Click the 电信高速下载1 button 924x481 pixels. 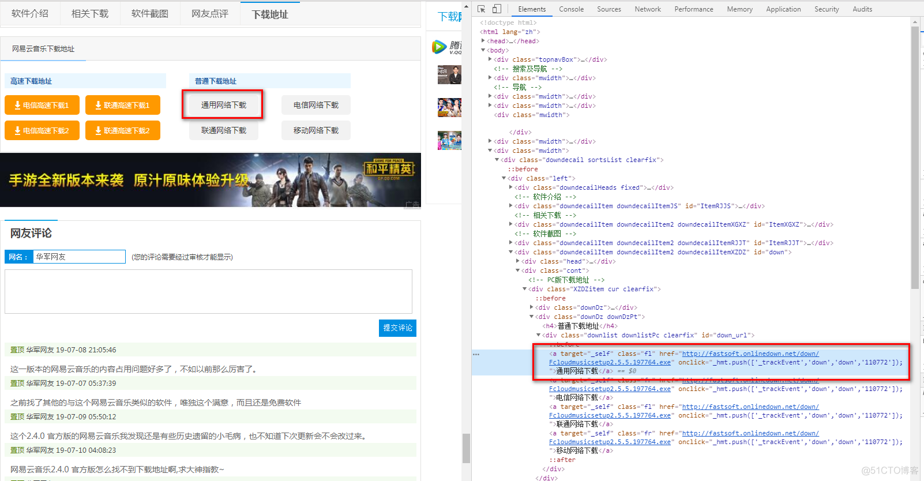[42, 105]
